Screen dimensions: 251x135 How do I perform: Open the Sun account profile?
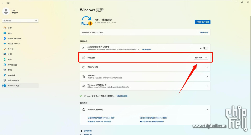[10, 11]
